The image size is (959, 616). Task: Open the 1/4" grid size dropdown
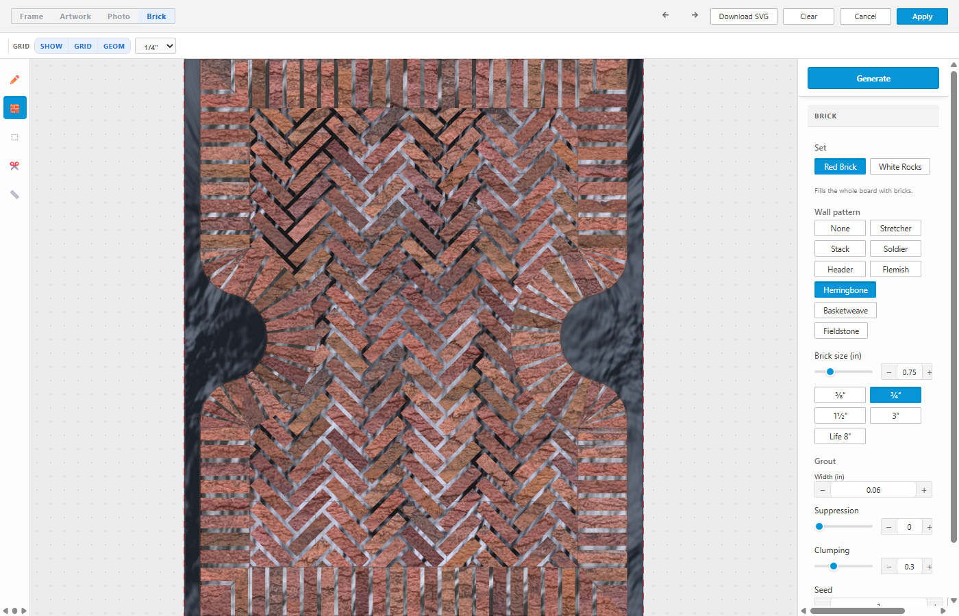point(155,47)
